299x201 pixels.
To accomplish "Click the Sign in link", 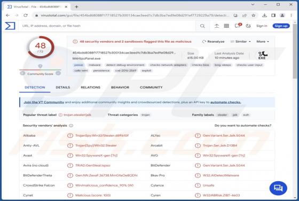I will point(262,26).
